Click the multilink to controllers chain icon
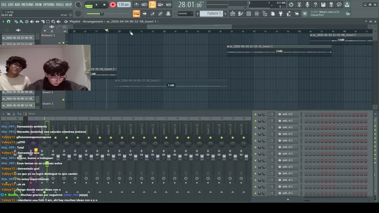 coord(160,14)
